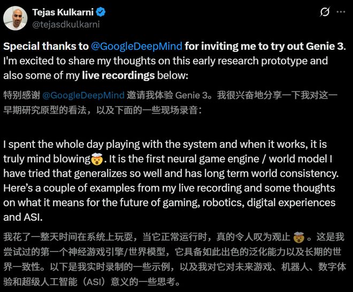
Task: Open the Tejas Kulkarni display name link
Action: (x=64, y=12)
